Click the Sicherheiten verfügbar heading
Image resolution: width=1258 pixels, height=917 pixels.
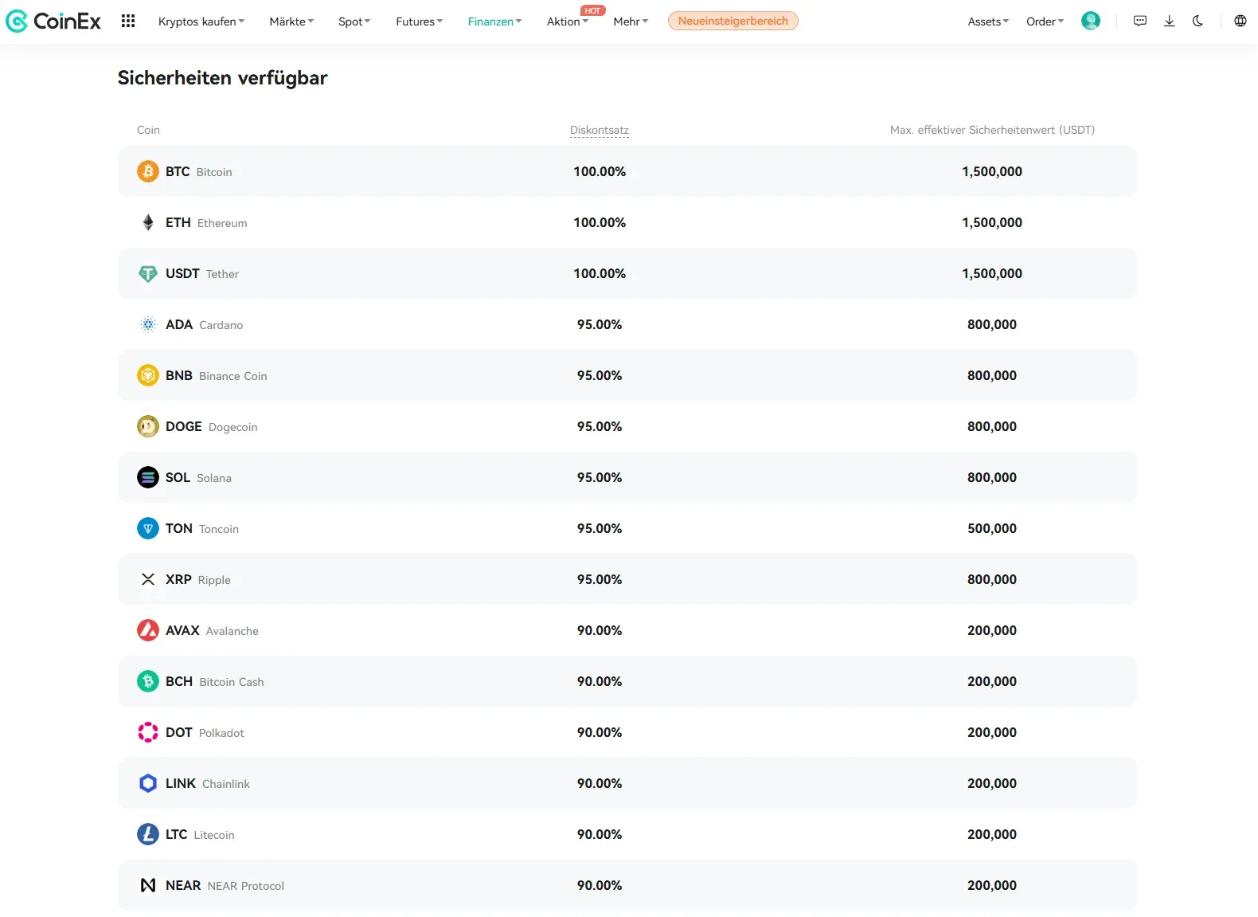(223, 78)
